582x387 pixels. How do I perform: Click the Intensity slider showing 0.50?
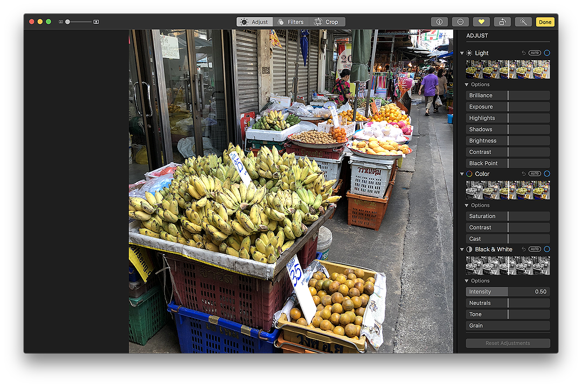508,292
